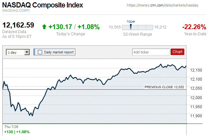
Task: Click the TODAY marker on the 52-week range
Action: coord(131,27)
